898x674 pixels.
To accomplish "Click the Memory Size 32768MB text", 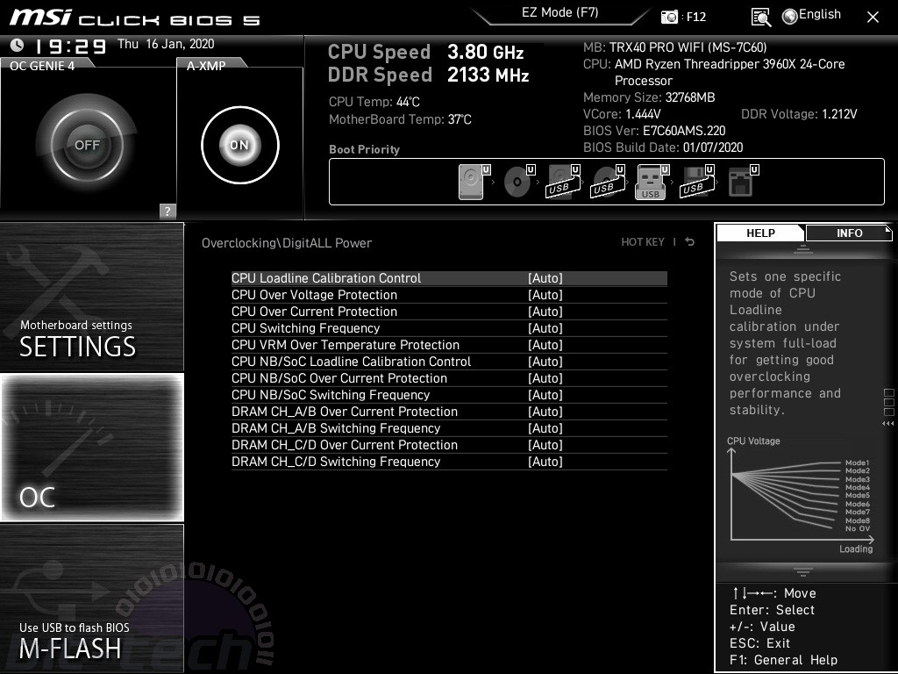I will [649, 97].
